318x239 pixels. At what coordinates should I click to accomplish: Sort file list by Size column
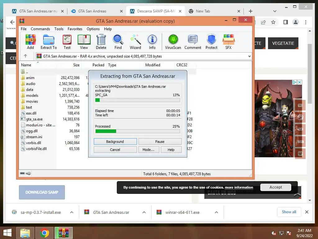pyautogui.click(x=69, y=65)
